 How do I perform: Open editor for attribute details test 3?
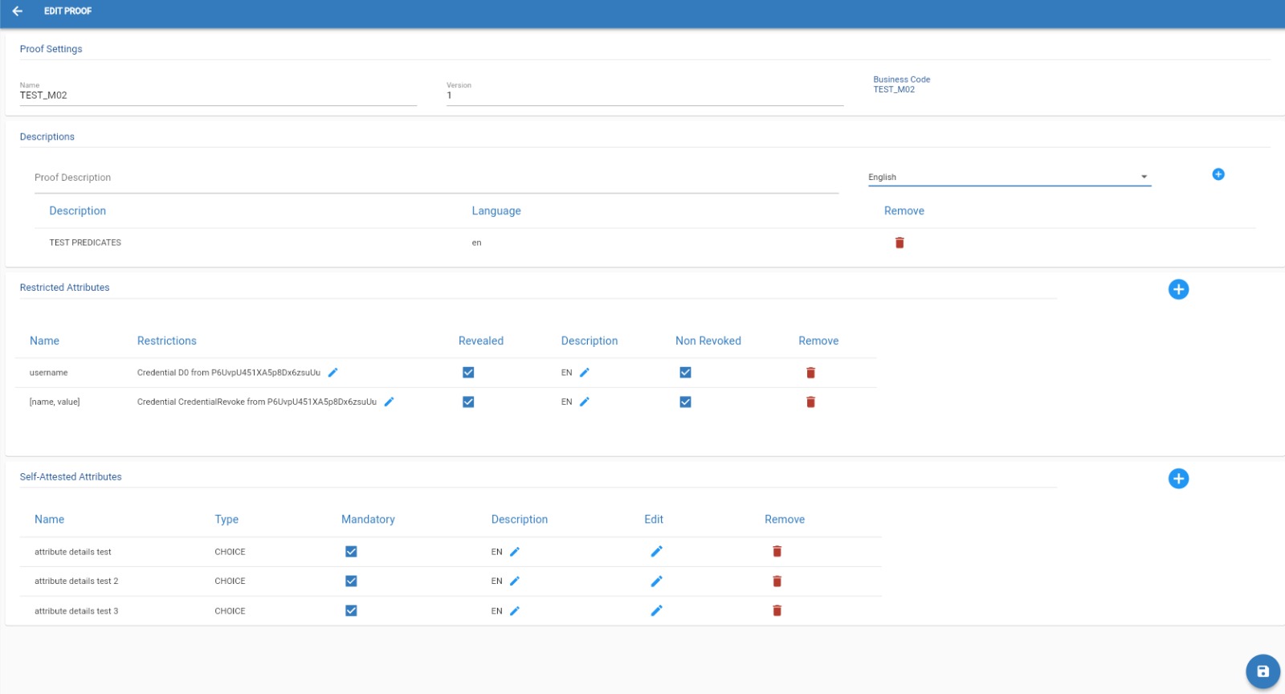pos(656,610)
